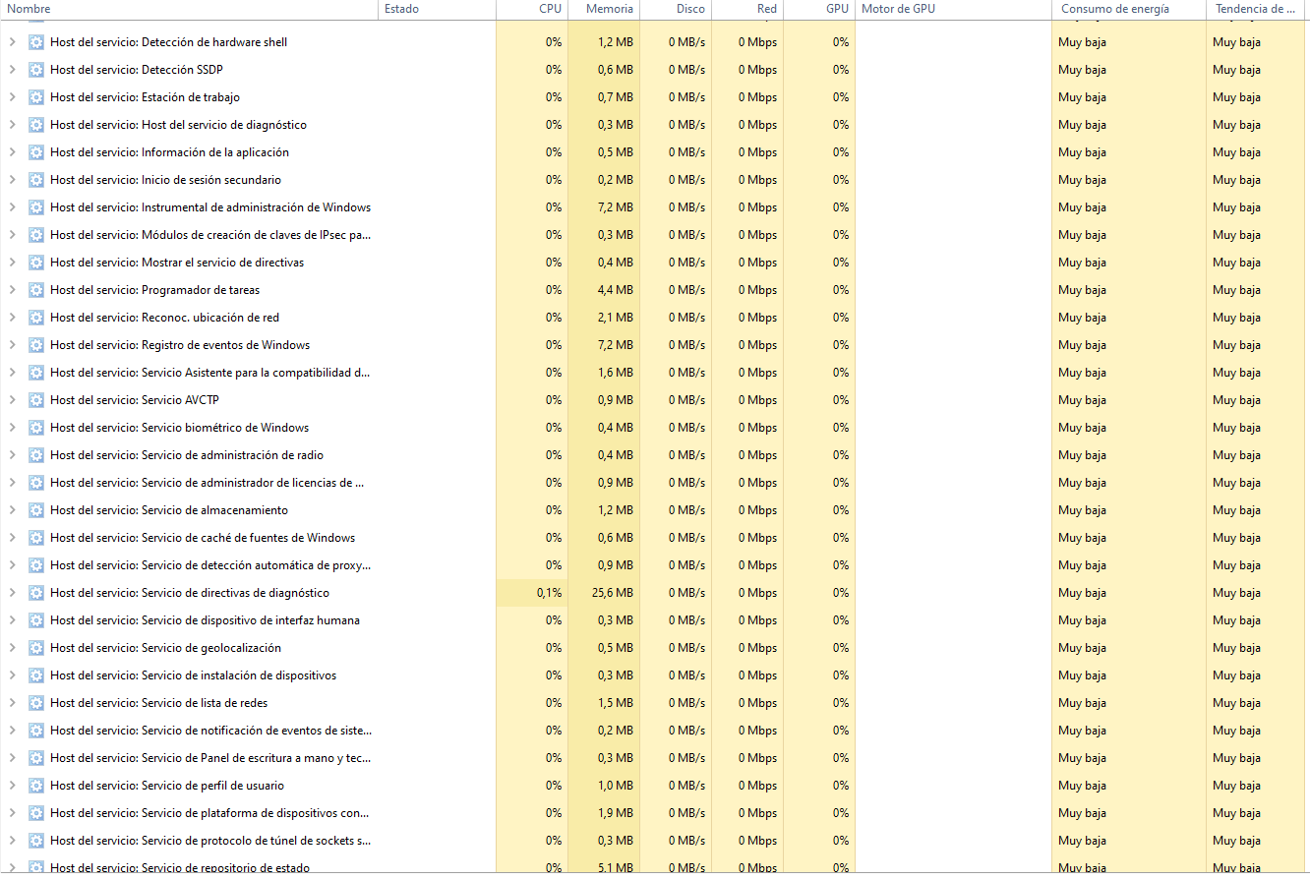This screenshot has width=1310, height=880.
Task: Sort by the Memoria column header
Action: [x=604, y=9]
